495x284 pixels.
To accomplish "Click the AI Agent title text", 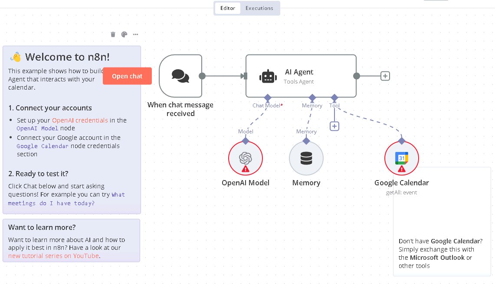I will pos(299,72).
